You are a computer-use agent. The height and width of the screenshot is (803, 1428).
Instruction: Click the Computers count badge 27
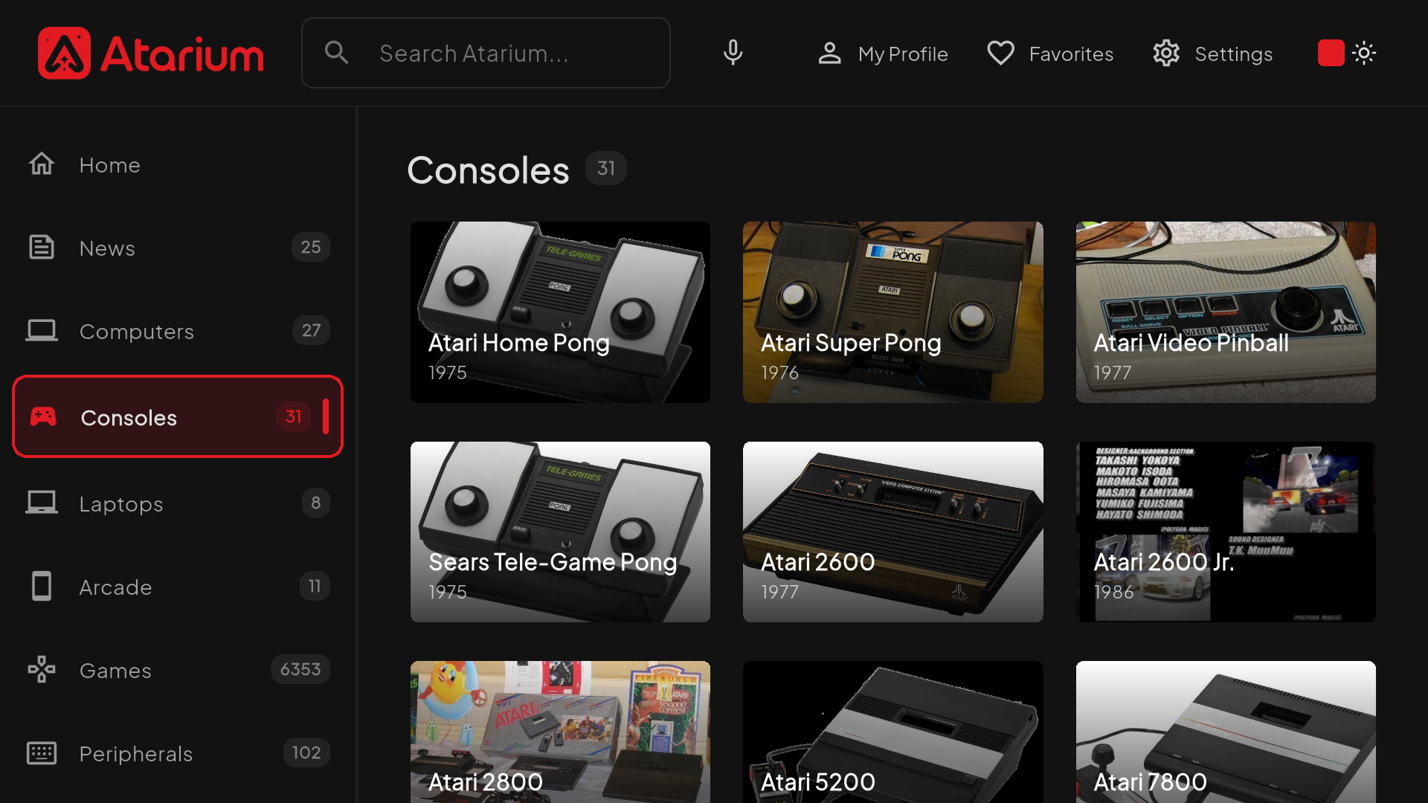(311, 330)
